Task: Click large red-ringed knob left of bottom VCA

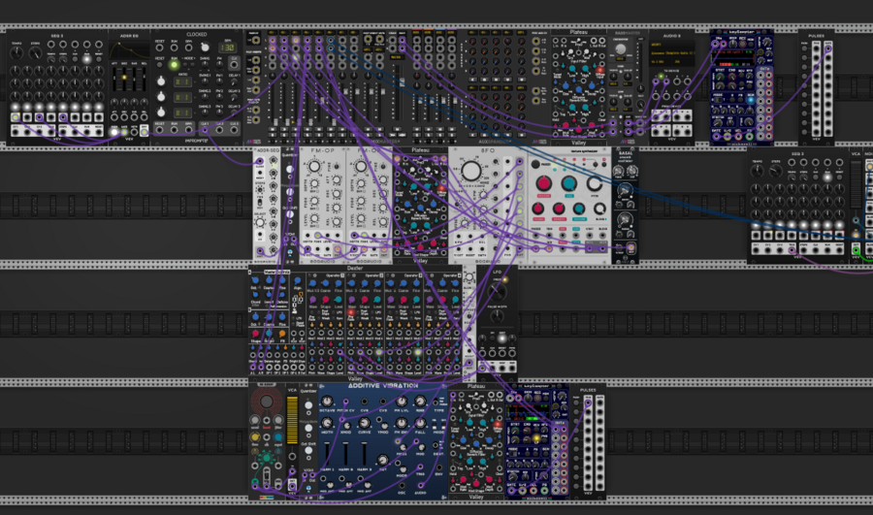Action: pos(266,402)
